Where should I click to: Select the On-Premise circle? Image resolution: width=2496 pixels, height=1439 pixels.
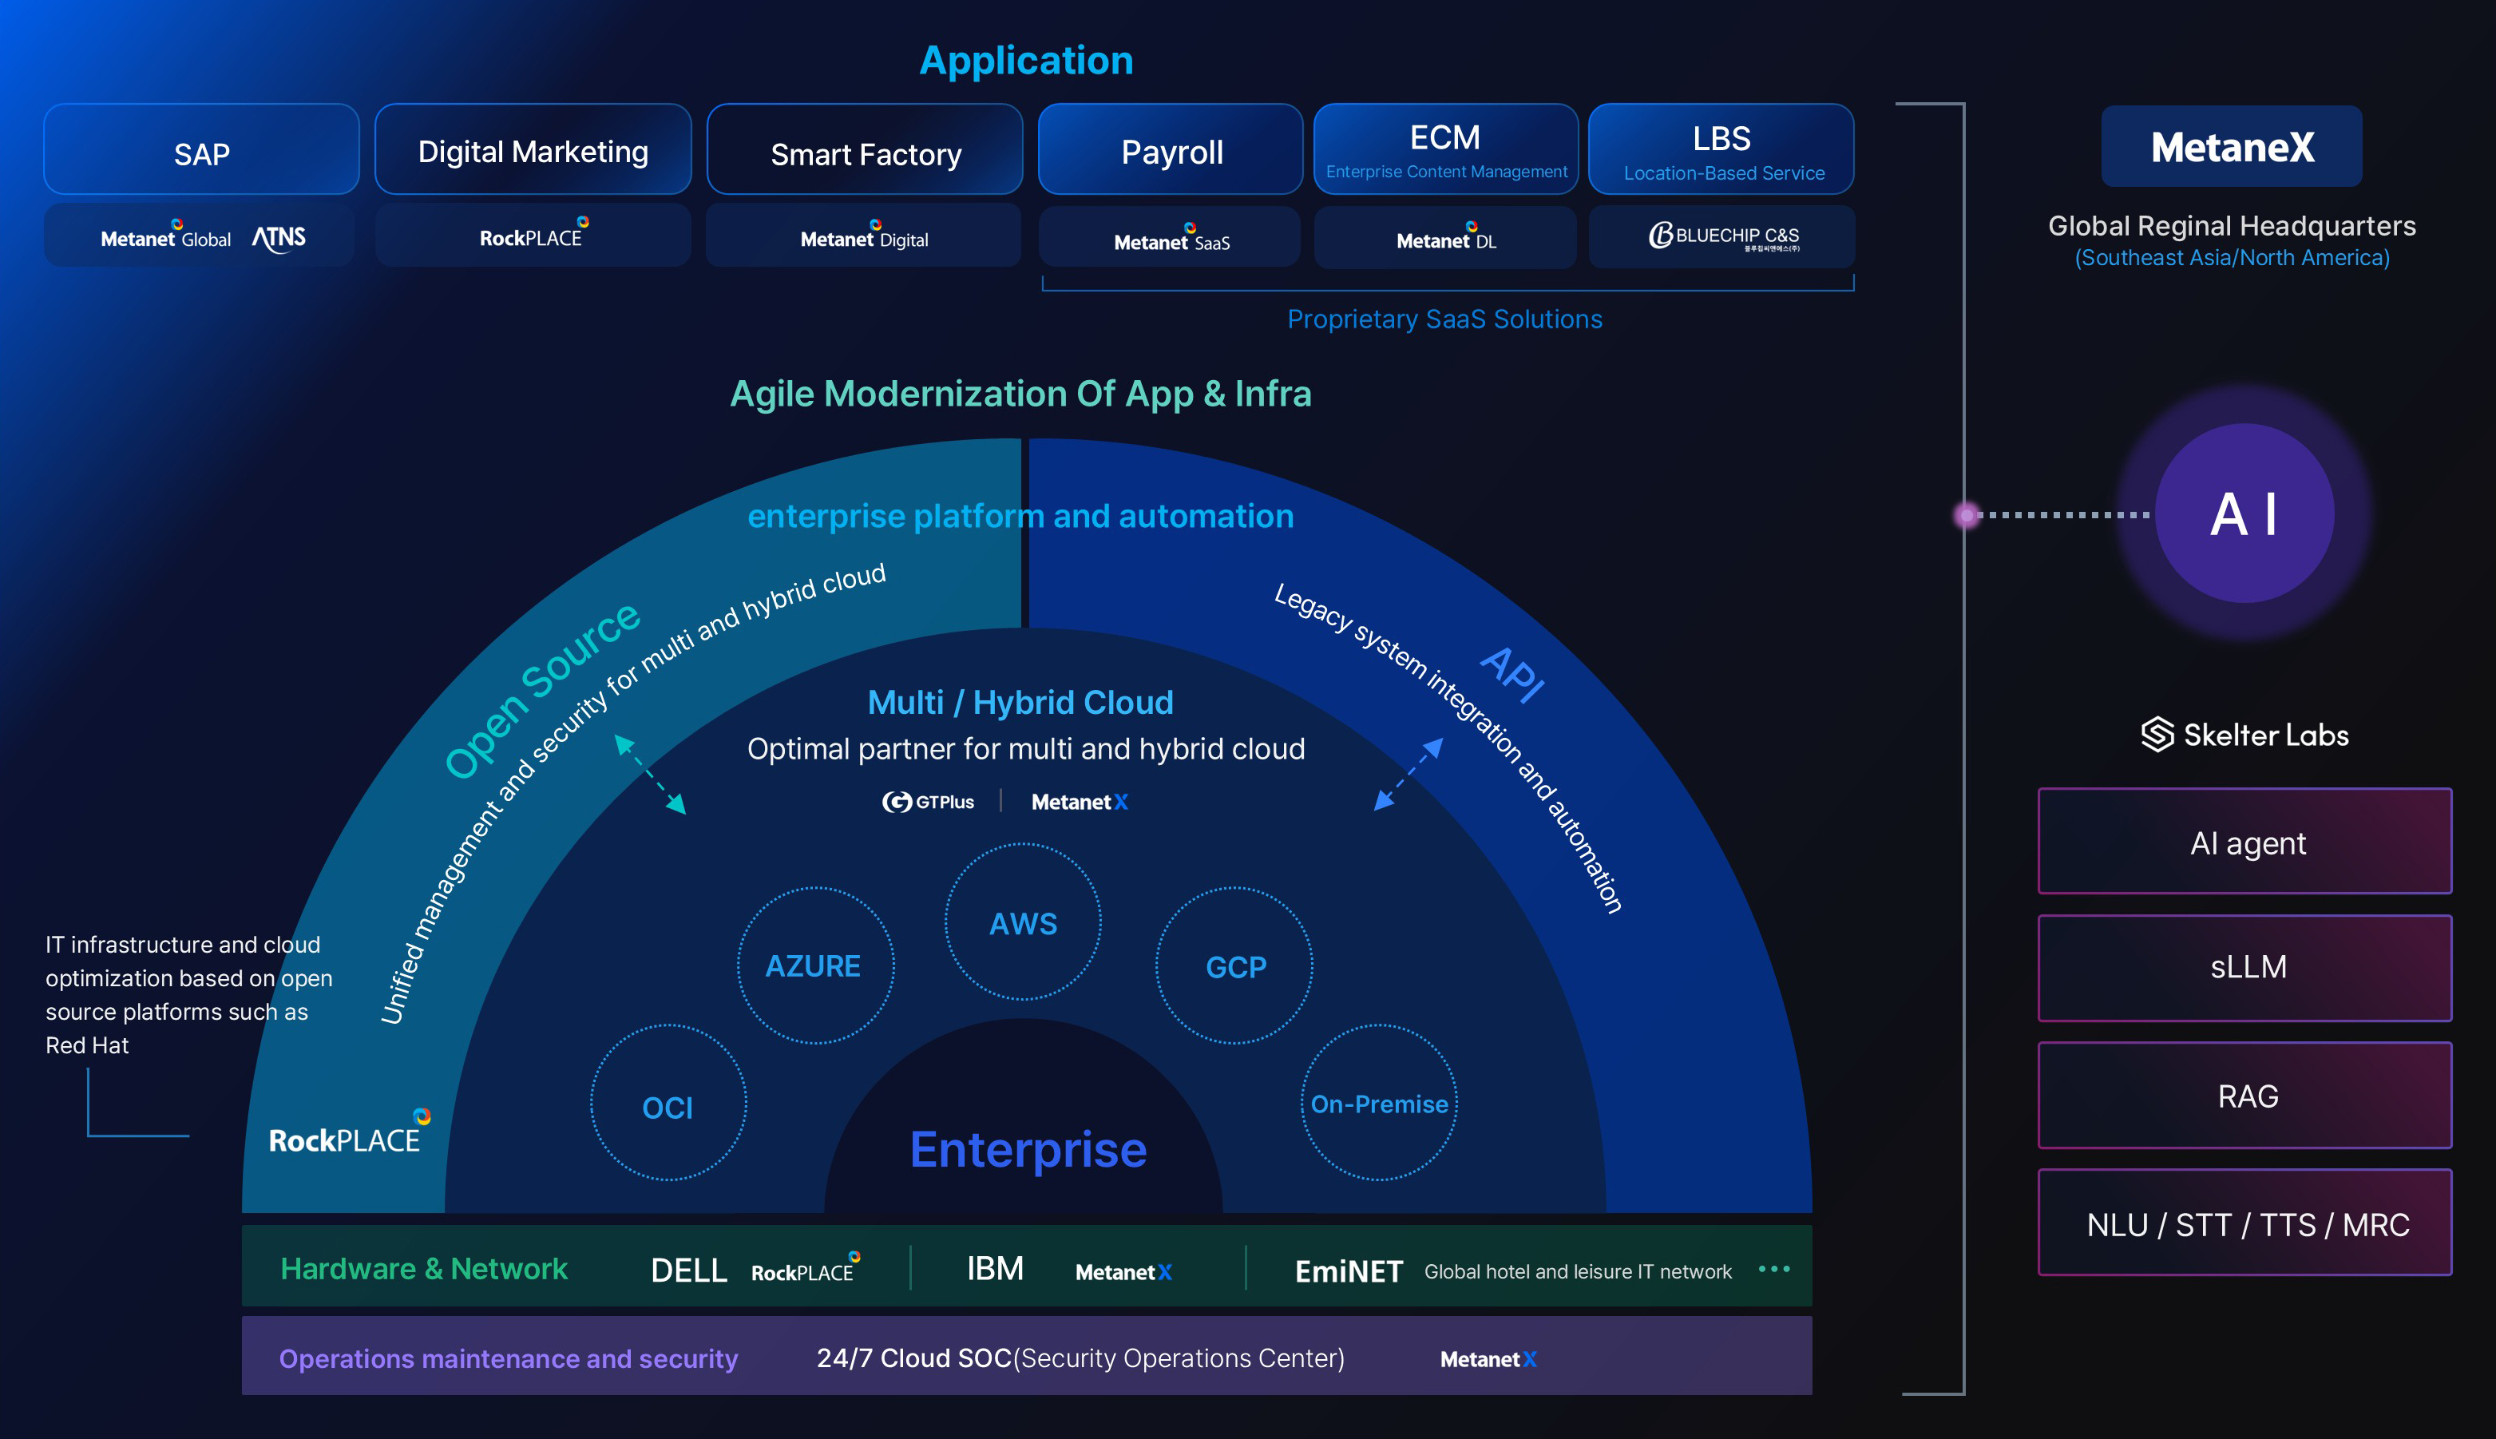(1378, 1103)
